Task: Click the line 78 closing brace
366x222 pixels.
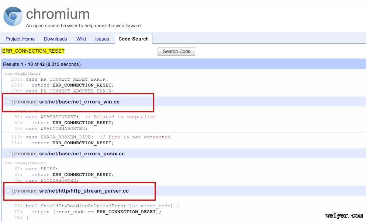Action: click(21, 218)
